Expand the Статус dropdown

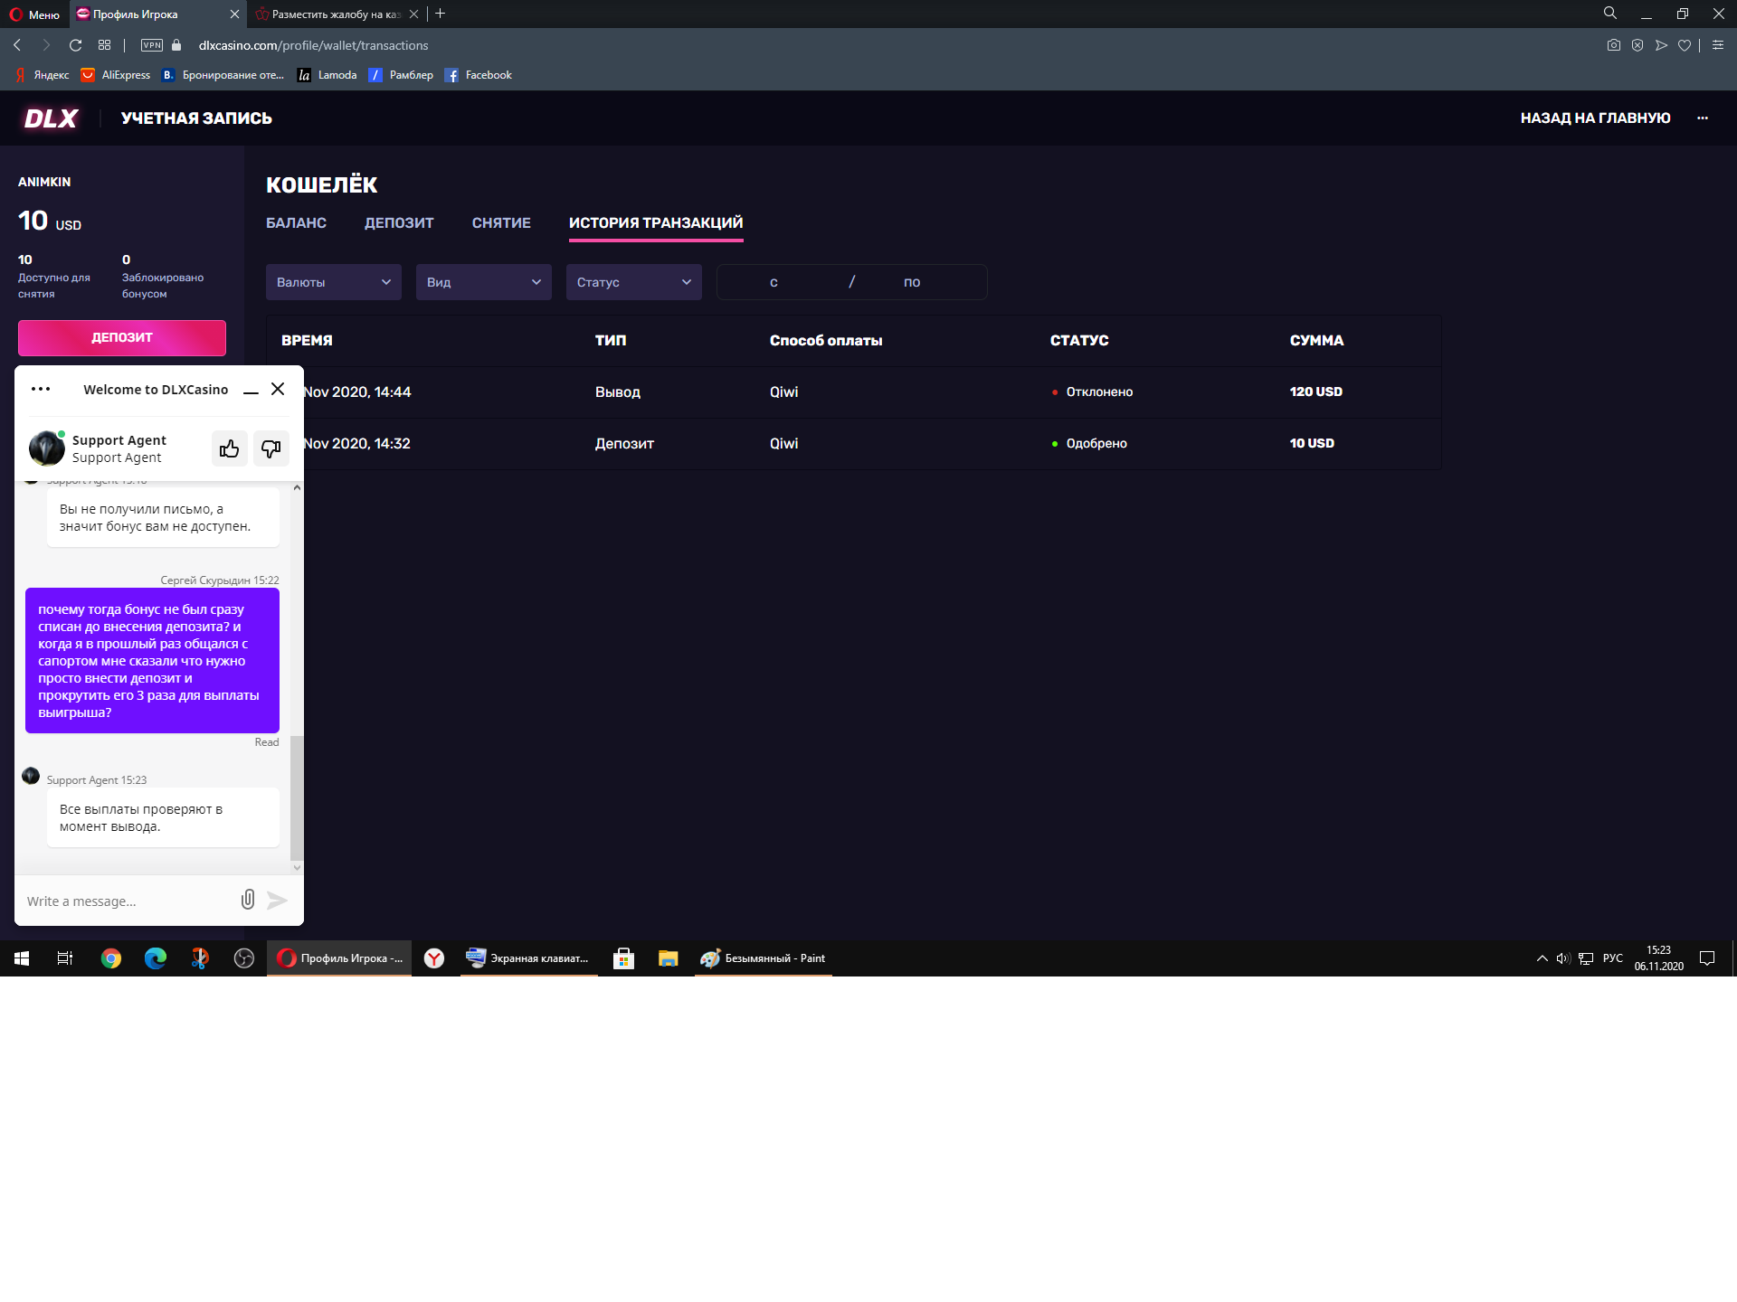click(x=634, y=282)
